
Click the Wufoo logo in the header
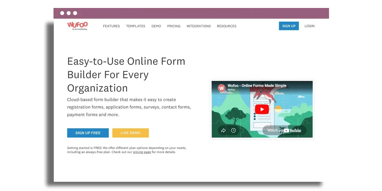pos(77,25)
